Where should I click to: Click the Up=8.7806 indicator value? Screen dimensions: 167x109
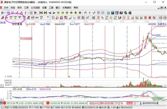[45, 24]
